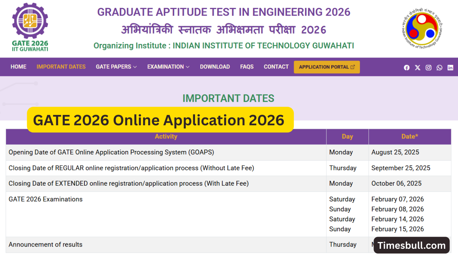
Task: Click the APPLICATION PORTAL button
Action: click(x=327, y=67)
